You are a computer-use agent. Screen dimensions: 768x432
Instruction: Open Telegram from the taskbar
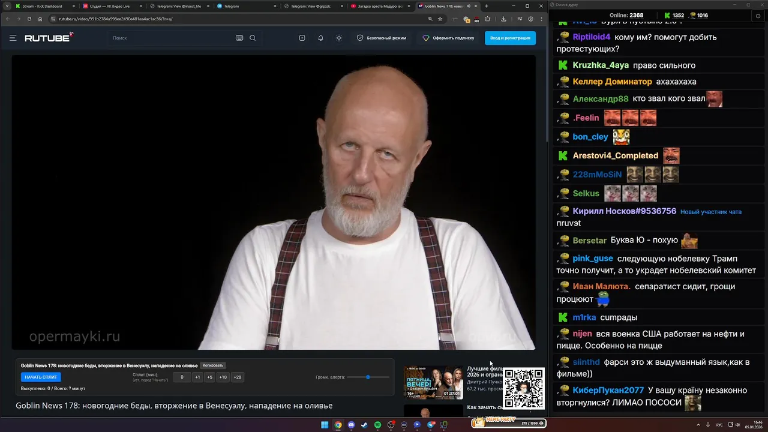[x=431, y=425]
